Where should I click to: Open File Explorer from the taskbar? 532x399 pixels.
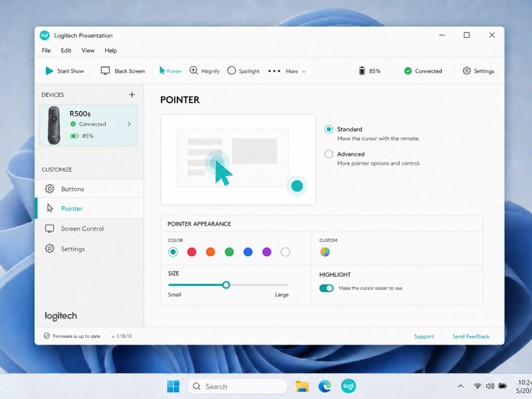[302, 386]
